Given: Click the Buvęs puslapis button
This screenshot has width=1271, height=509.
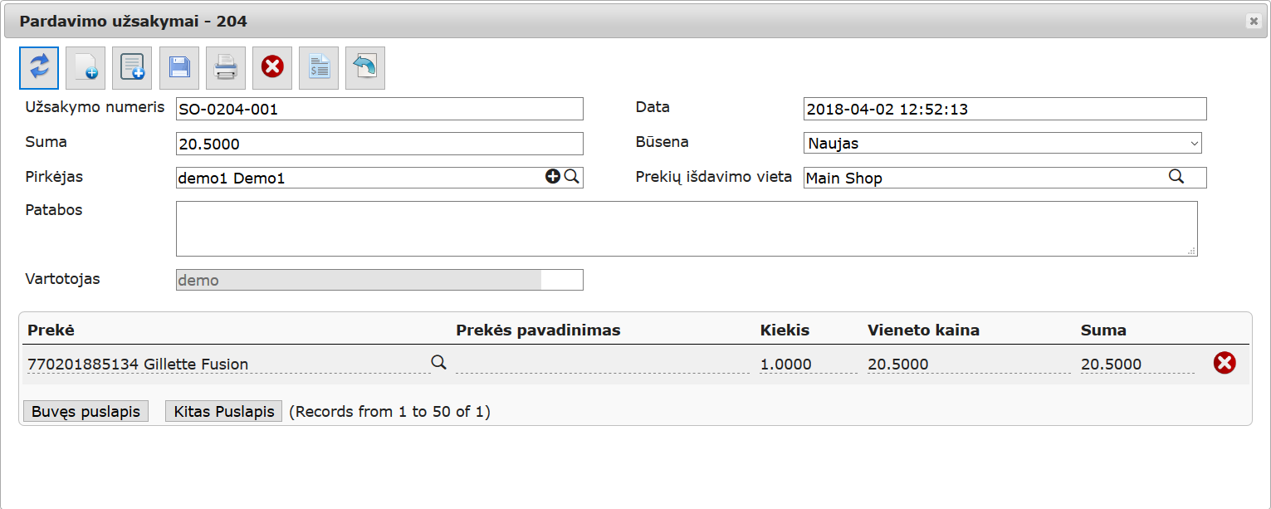Looking at the screenshot, I should (86, 411).
